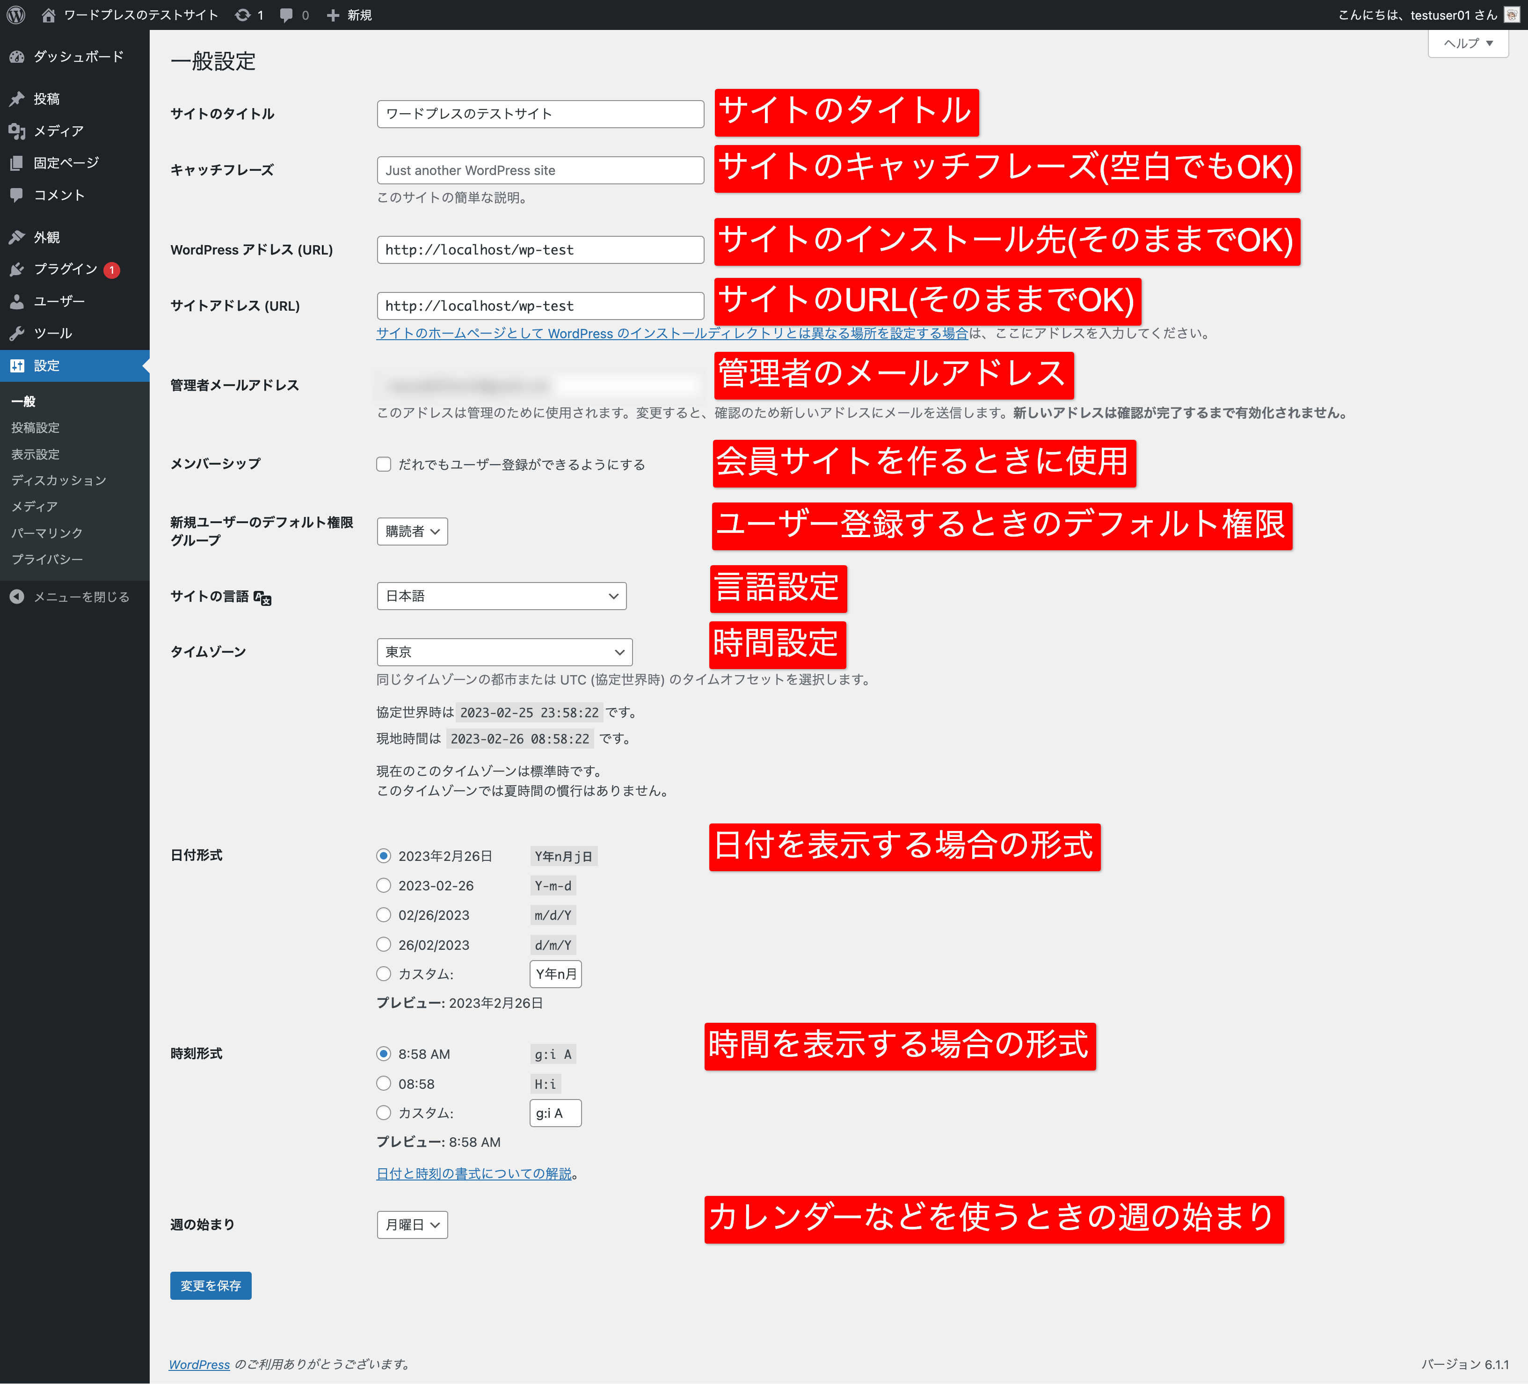Screen dimensions: 1528x1384
Task: Click the サイトのタイトル input field
Action: [540, 114]
